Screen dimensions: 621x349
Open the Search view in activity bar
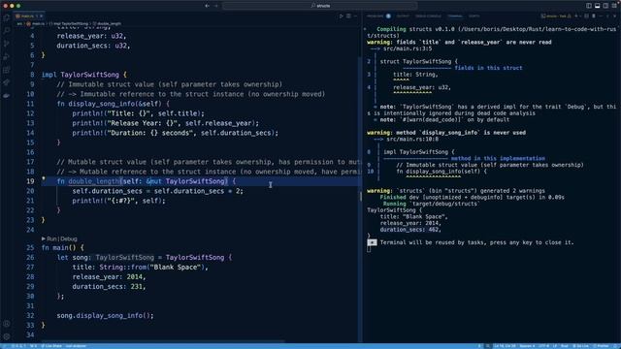tap(7, 30)
